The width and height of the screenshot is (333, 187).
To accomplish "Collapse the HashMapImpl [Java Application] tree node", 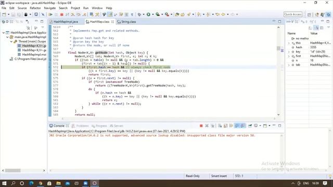I will (x=4, y=33).
